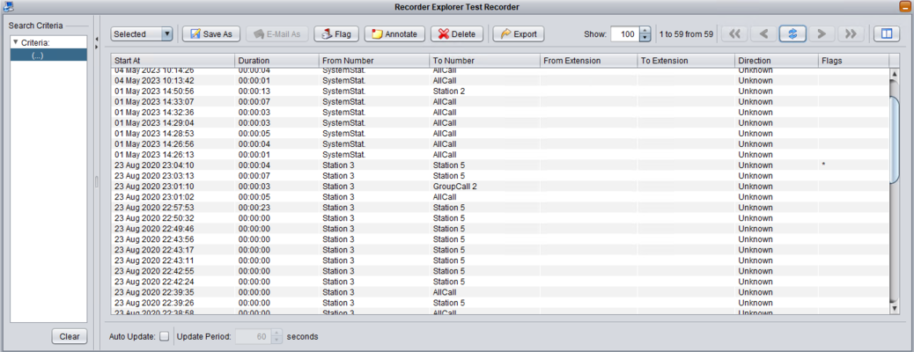Select the row with To Number Station 2
This screenshot has height=352, width=914.
pos(500,91)
